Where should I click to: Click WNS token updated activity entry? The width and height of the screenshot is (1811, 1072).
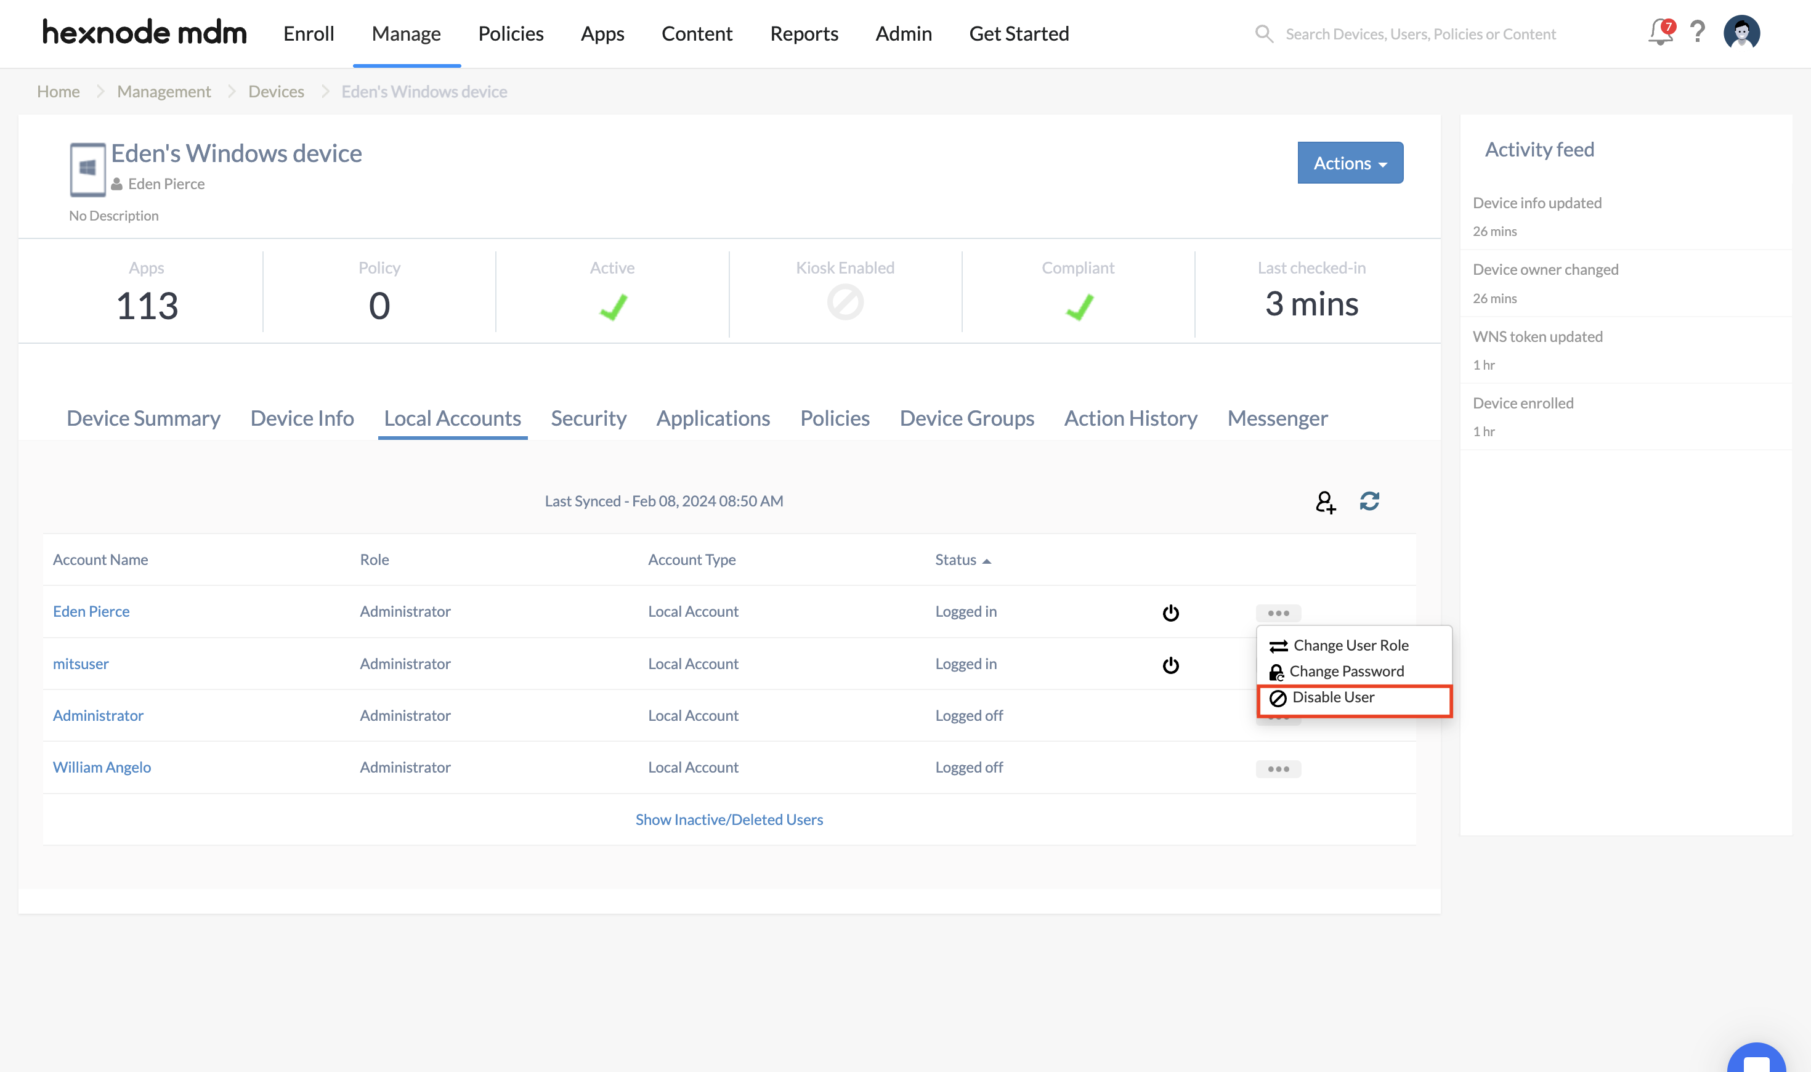[1626, 349]
